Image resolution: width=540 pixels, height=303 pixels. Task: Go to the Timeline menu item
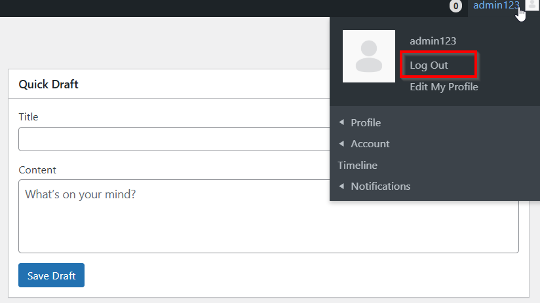(358, 166)
